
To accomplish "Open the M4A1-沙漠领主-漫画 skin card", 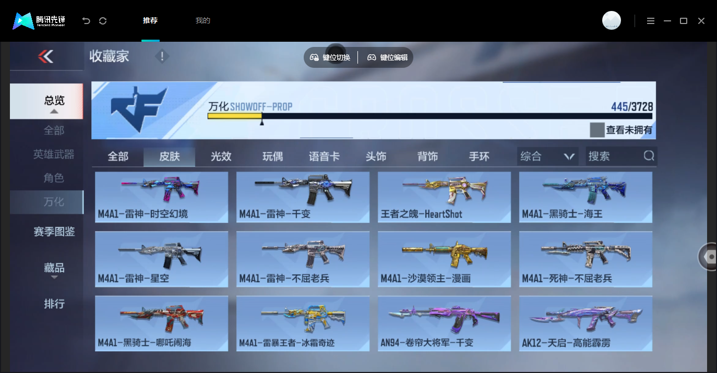I will point(444,259).
